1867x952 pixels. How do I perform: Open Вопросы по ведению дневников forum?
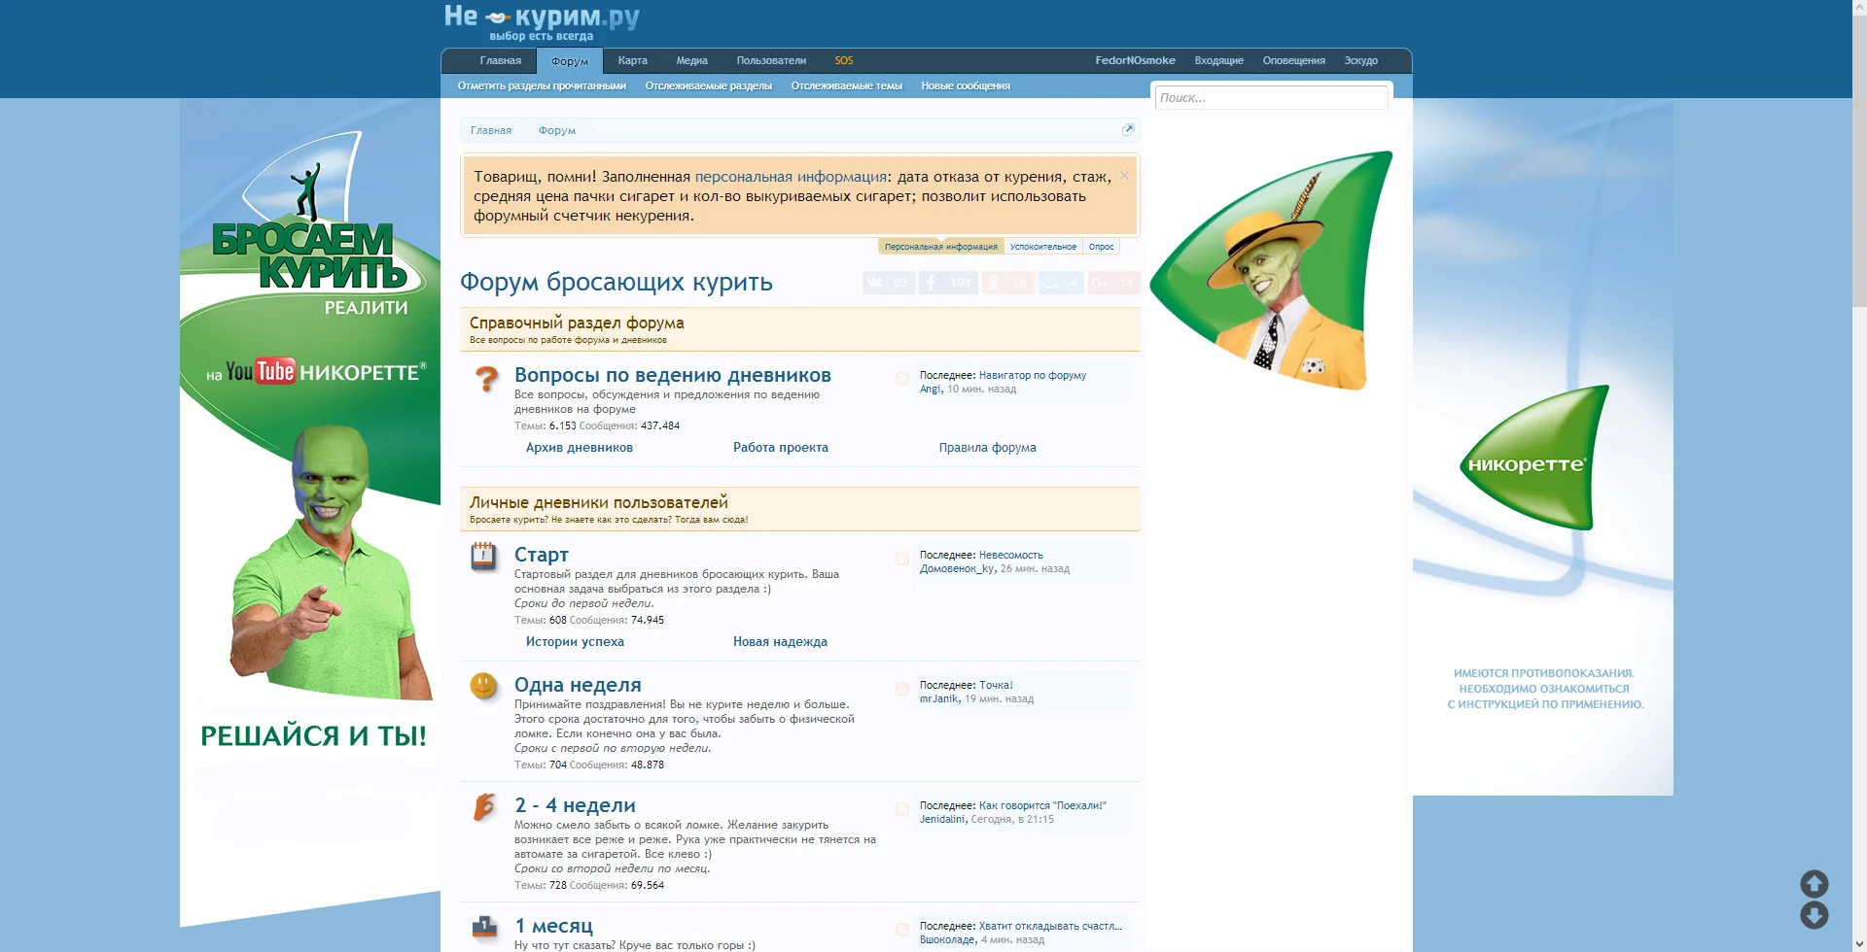click(673, 375)
